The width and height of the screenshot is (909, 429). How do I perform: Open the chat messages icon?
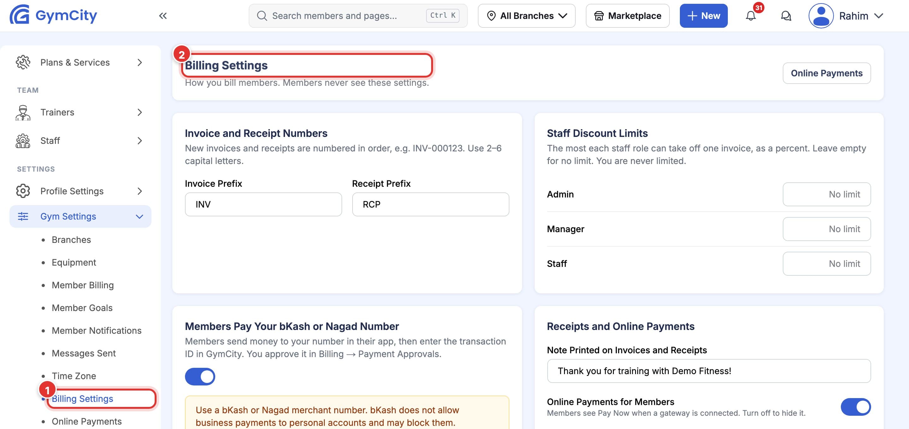(786, 15)
